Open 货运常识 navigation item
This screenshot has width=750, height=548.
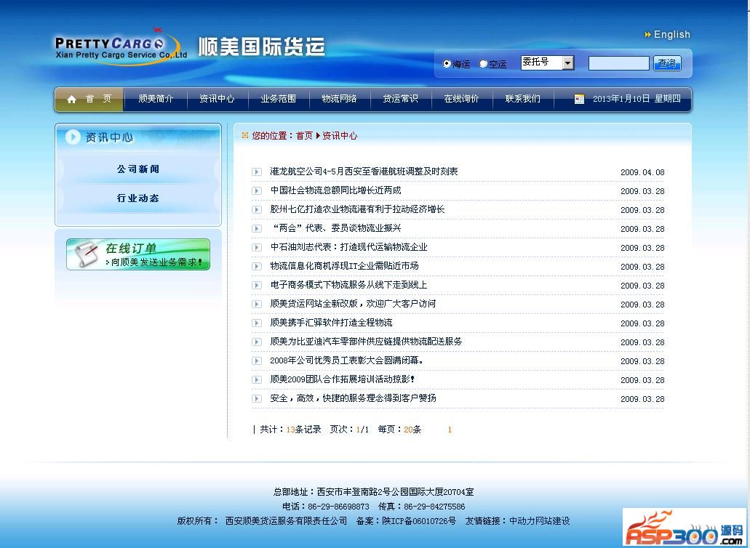(401, 99)
